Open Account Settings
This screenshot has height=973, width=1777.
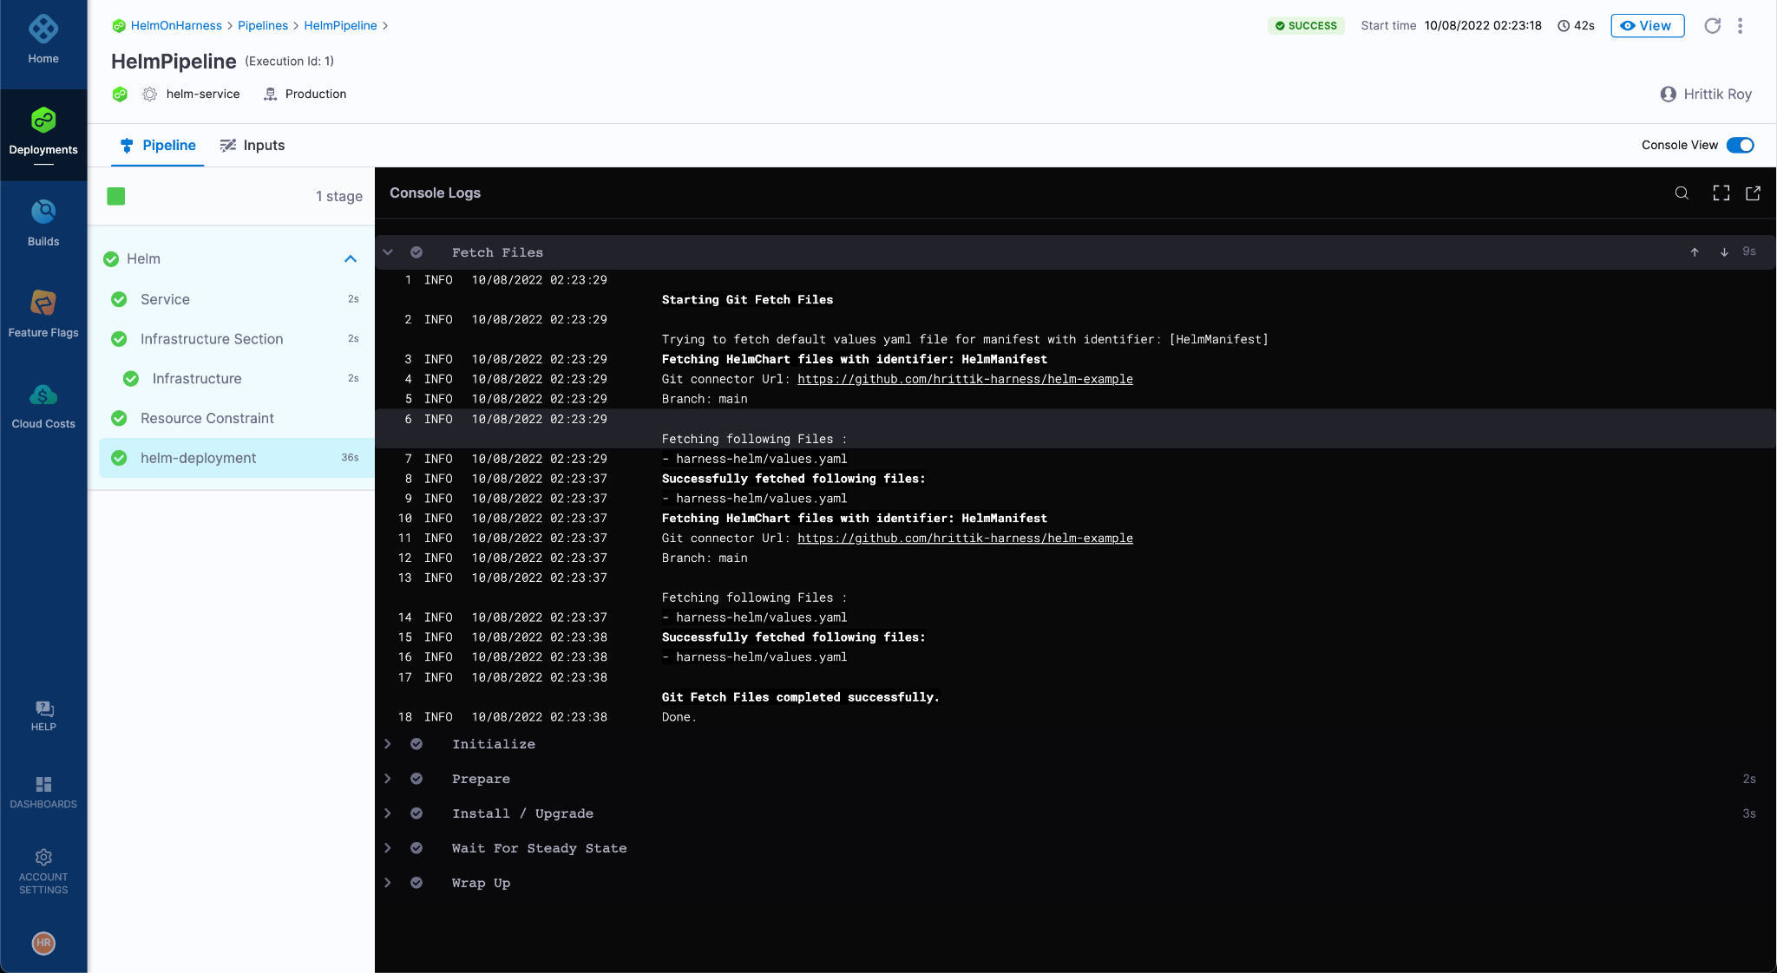pos(43,870)
